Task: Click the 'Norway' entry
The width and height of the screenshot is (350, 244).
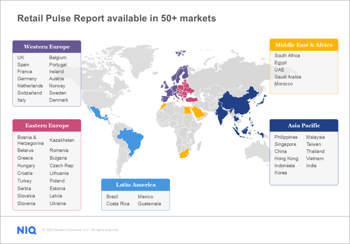Action: point(57,86)
